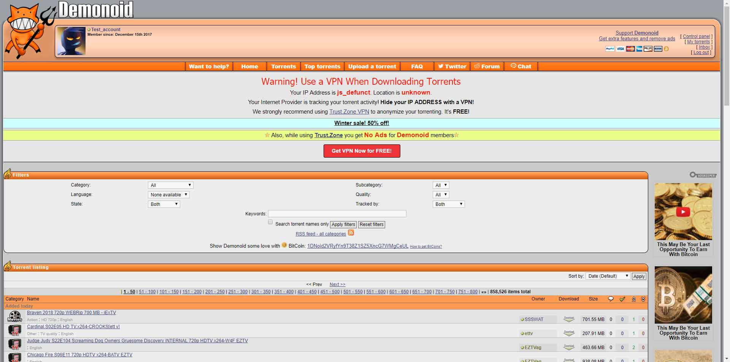
Task: Click the VISA payment icon
Action: 620,49
